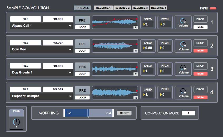Click FILE button in slot 4
The width and height of the screenshot is (223, 137).
tap(26, 89)
